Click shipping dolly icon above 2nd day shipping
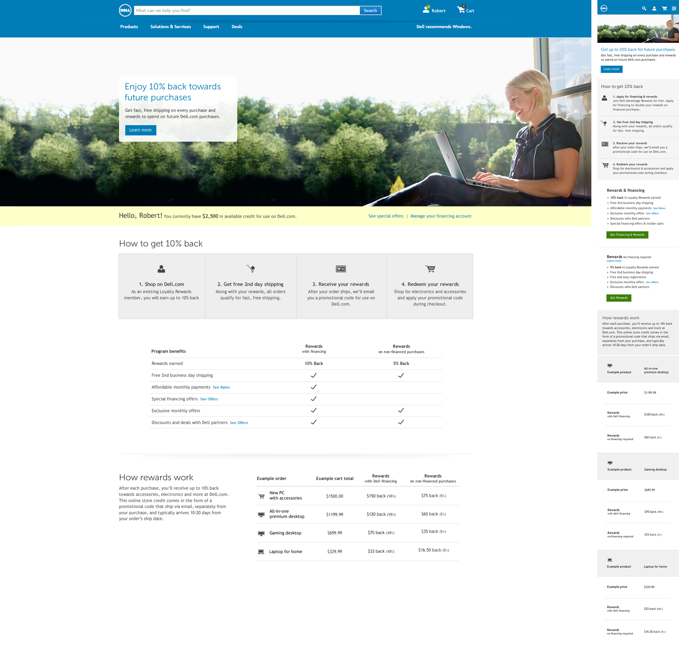The image size is (679, 653). (x=251, y=268)
